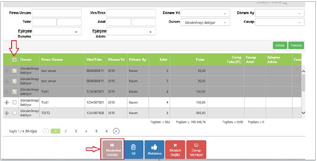Viewport: 317px width, 161px height.
Task: Click the TEST2 firma unvanı cell
Action: click(x=62, y=113)
